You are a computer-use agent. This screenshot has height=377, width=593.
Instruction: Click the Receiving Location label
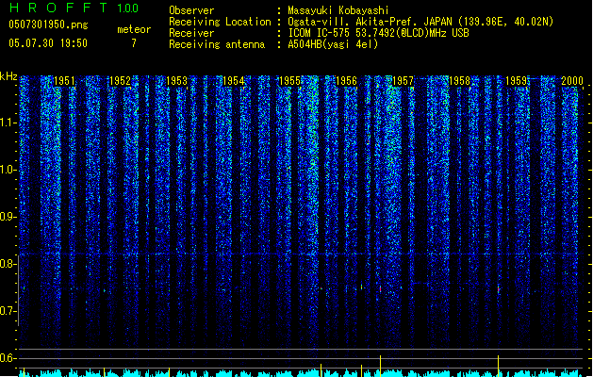point(220,22)
